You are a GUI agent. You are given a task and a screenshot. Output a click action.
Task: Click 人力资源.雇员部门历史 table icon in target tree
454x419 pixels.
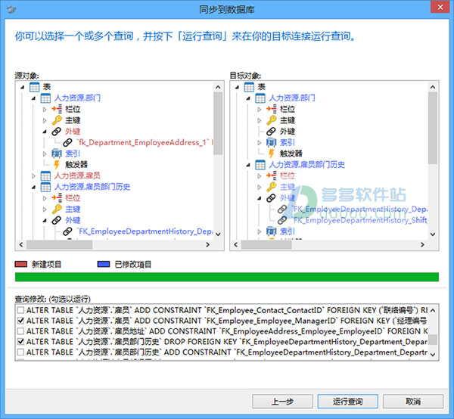tap(260, 165)
